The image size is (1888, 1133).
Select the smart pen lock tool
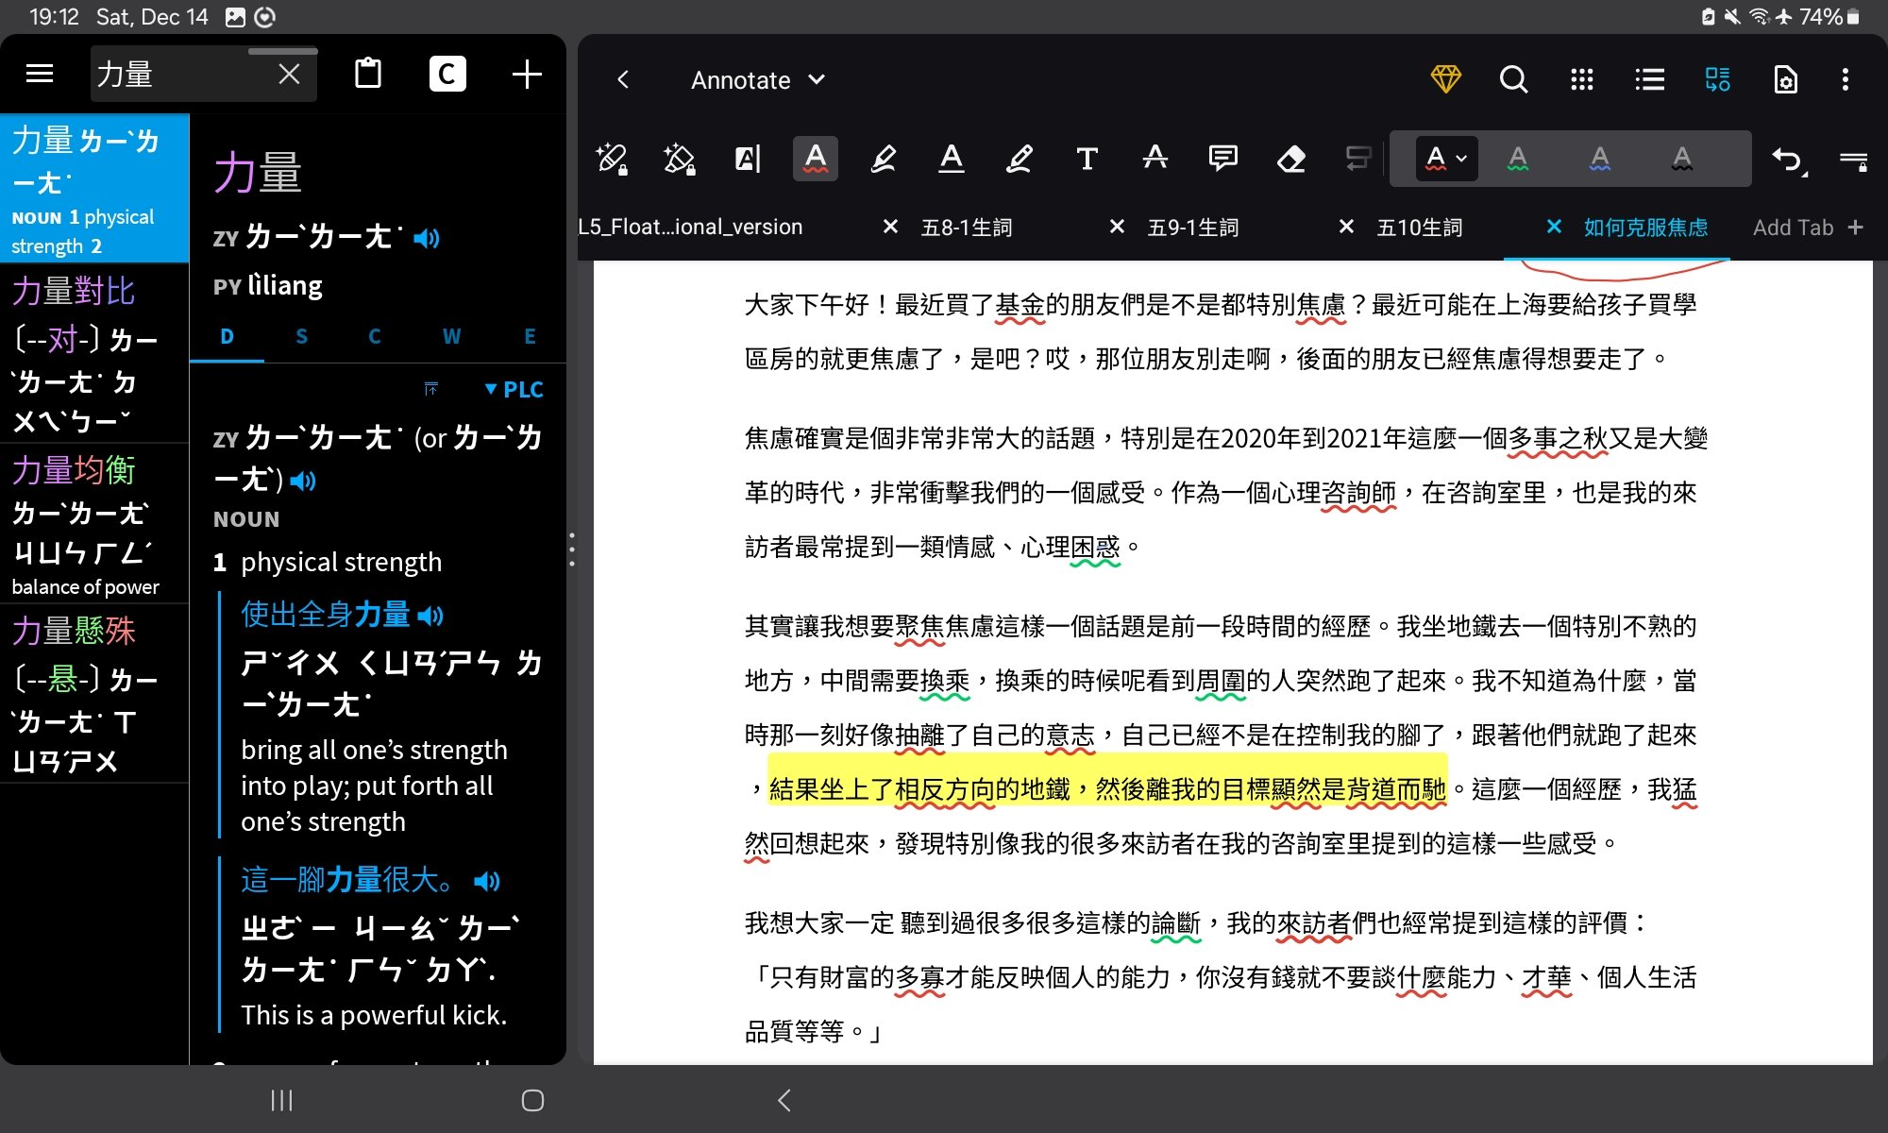click(612, 159)
